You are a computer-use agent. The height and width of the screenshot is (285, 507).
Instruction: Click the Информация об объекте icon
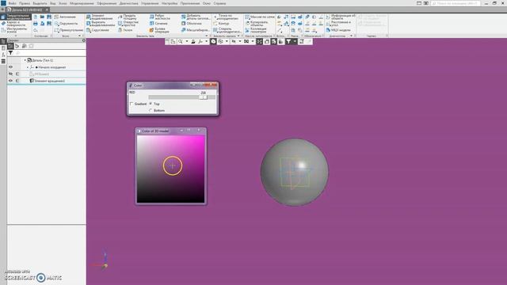pyautogui.click(x=328, y=17)
